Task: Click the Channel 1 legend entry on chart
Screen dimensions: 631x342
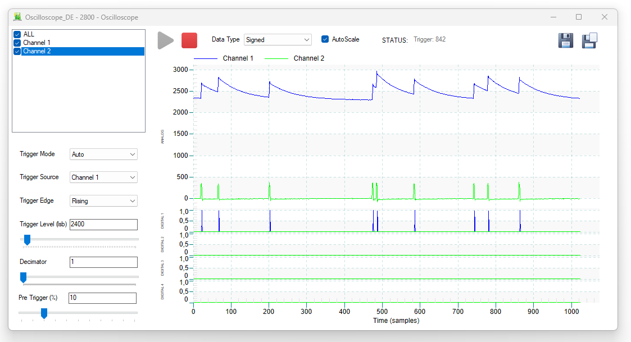Action: 224,58
